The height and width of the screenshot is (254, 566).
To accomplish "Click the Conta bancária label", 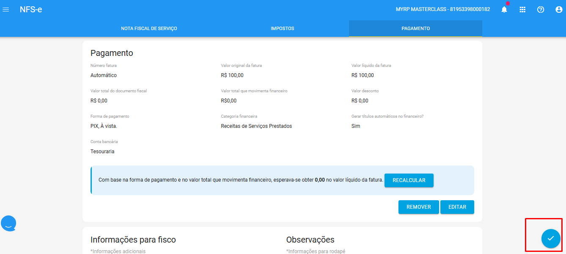I will pos(104,142).
